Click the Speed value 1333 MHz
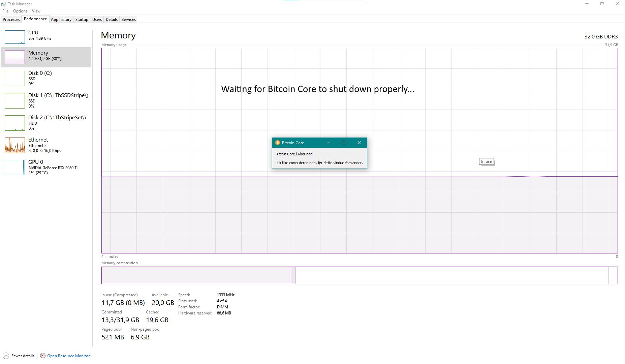 [226, 295]
